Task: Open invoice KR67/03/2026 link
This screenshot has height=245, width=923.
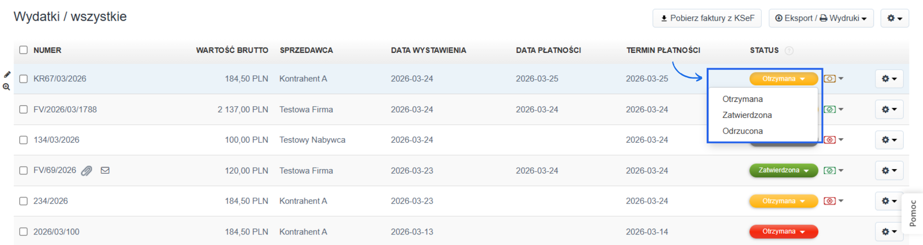Action: click(x=60, y=79)
